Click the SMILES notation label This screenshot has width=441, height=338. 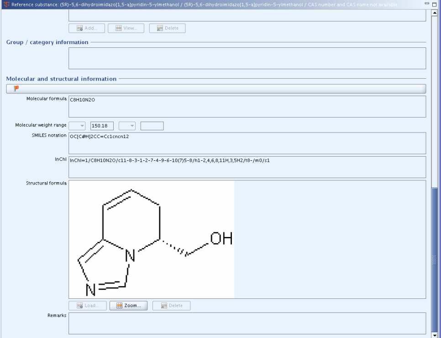(x=49, y=135)
